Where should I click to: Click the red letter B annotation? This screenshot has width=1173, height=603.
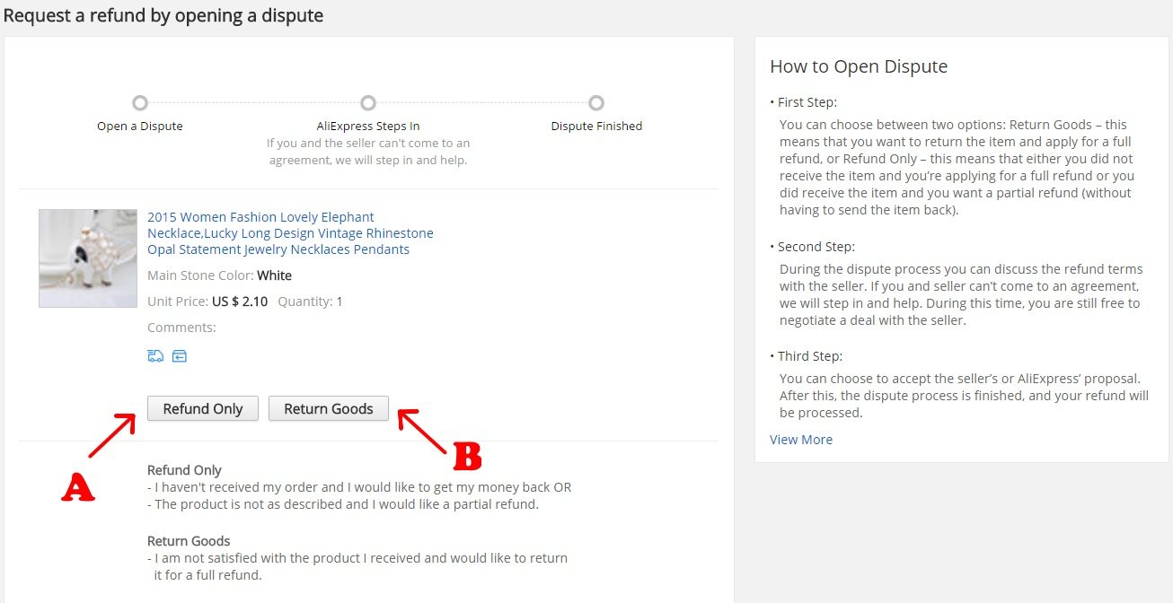coord(467,457)
